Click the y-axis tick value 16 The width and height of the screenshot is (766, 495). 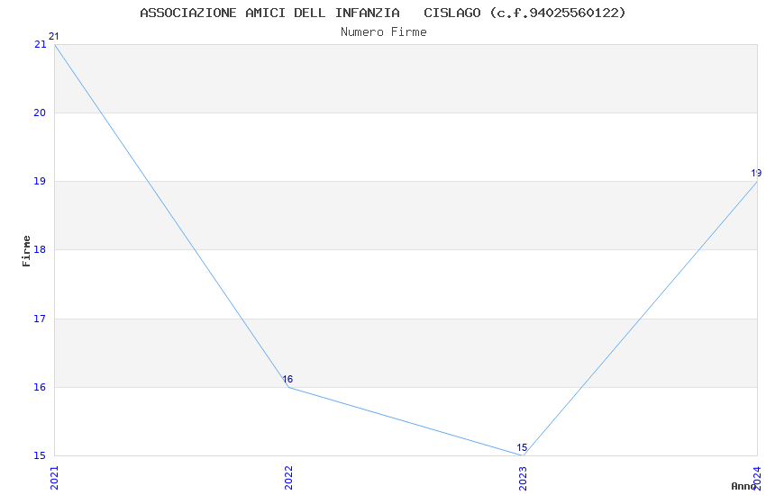(x=40, y=387)
